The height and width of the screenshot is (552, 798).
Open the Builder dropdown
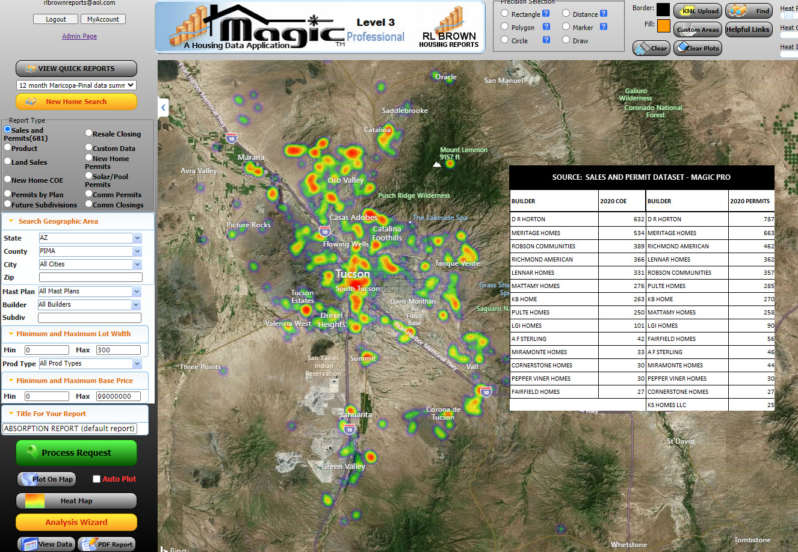[137, 305]
